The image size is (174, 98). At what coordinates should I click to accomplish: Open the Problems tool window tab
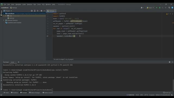(14, 93)
